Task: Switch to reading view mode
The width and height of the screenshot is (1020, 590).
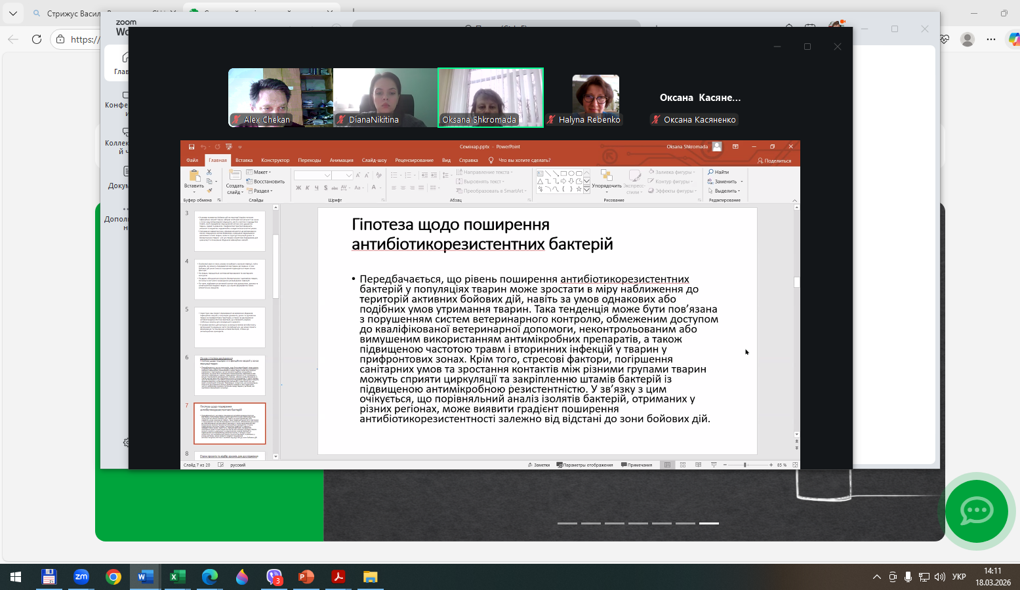Action: (x=698, y=465)
